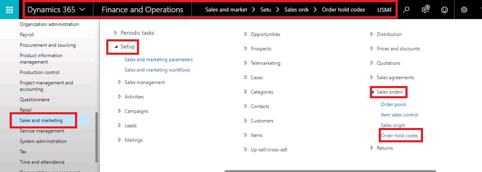Click the USMF company selector

click(x=385, y=10)
